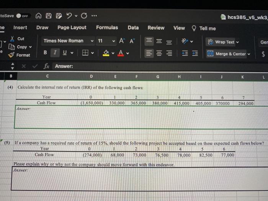The image size is (268, 201).
Task: Toggle Top Align vertical alignment
Action: (149, 41)
